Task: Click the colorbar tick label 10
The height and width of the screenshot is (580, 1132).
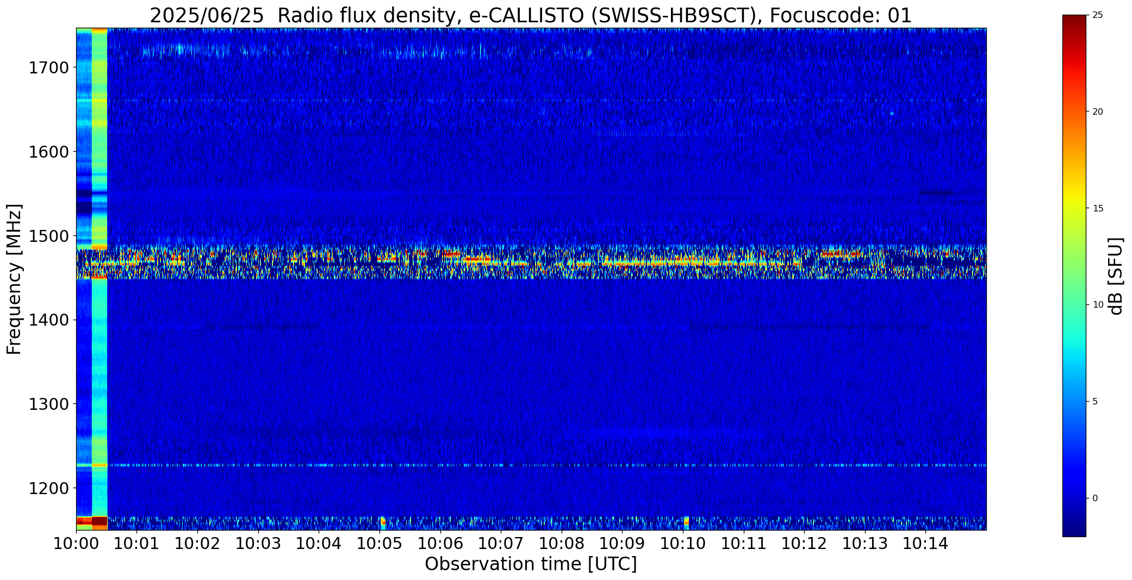Action: [x=1097, y=305]
